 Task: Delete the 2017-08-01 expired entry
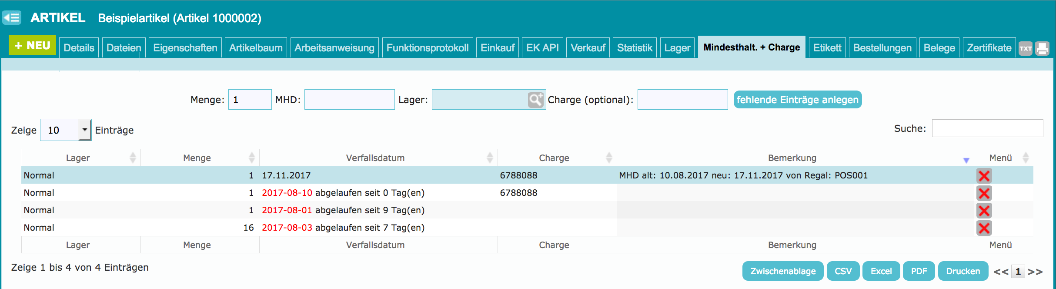pos(984,211)
